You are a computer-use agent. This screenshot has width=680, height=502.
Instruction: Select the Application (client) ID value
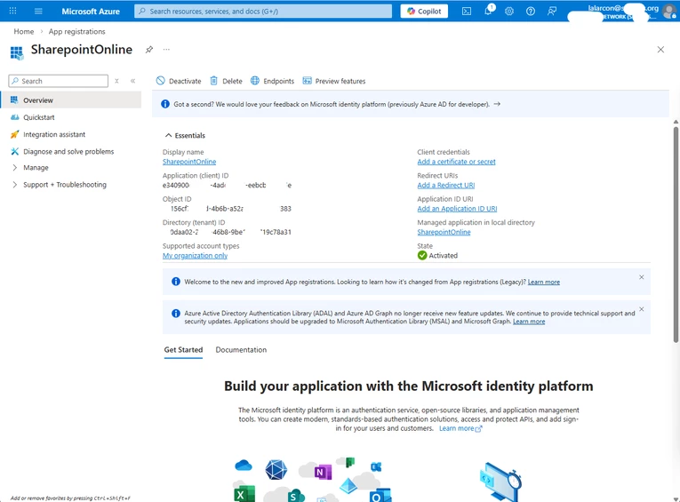227,185
